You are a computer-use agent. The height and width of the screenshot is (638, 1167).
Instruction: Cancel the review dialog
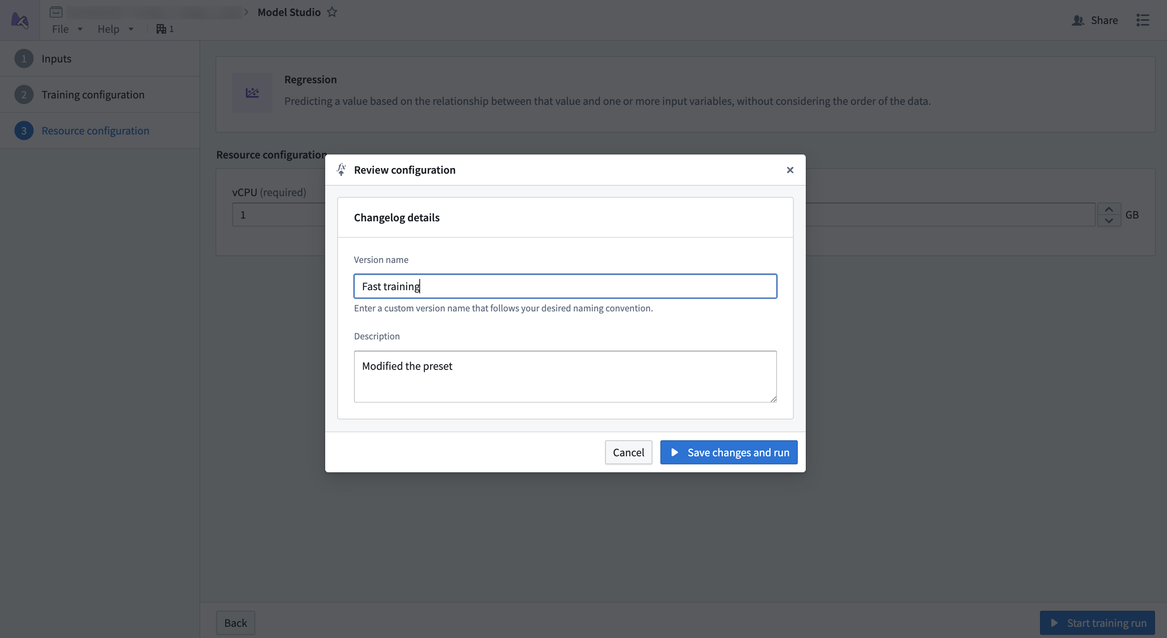[x=628, y=452]
